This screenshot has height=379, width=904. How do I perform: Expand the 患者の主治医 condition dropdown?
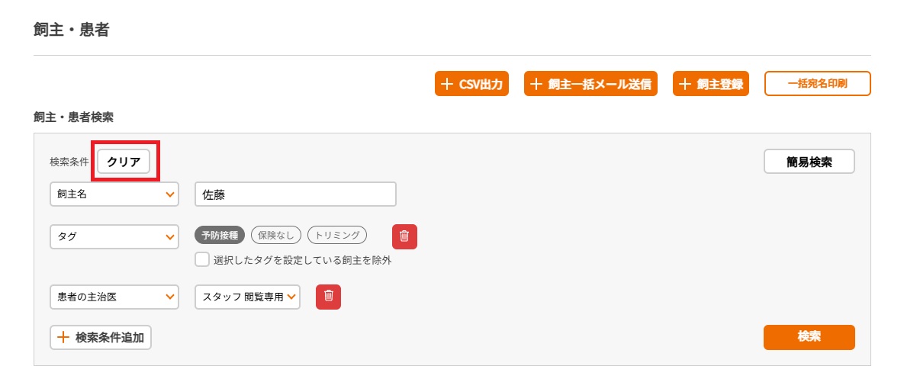tap(114, 297)
